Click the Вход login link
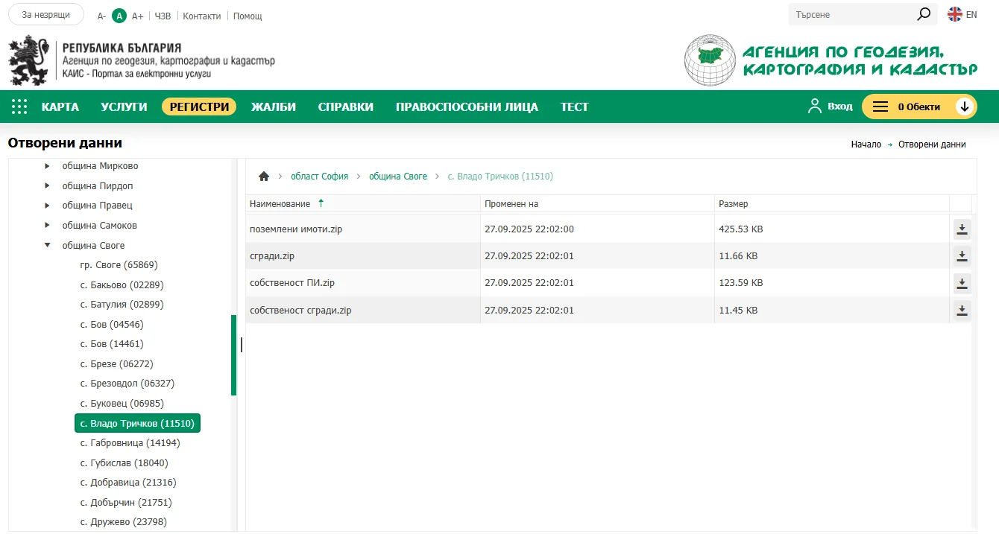 [x=831, y=107]
